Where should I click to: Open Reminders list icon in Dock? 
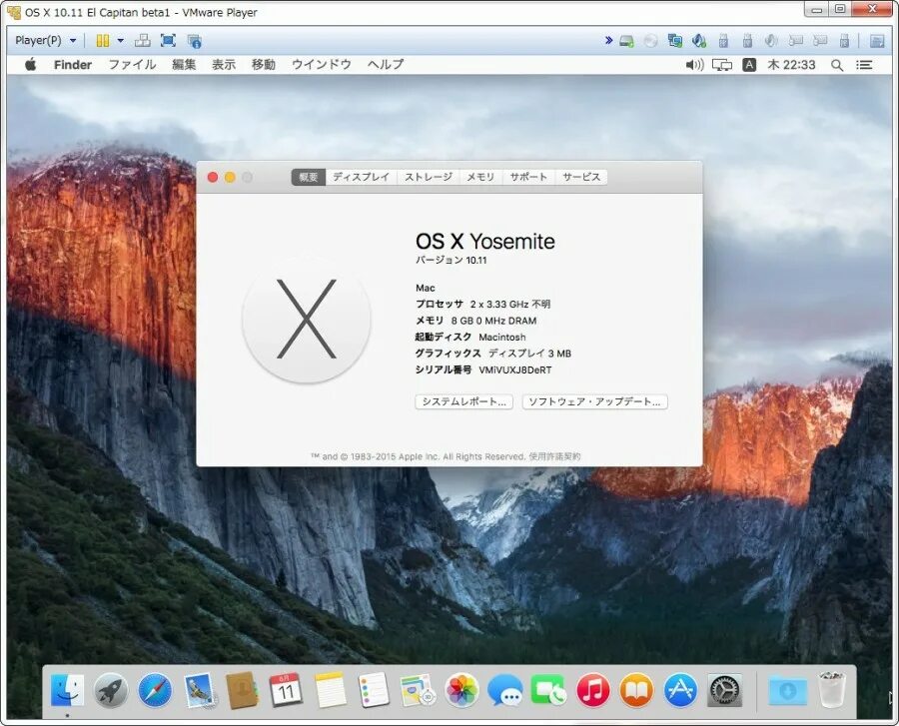(374, 690)
